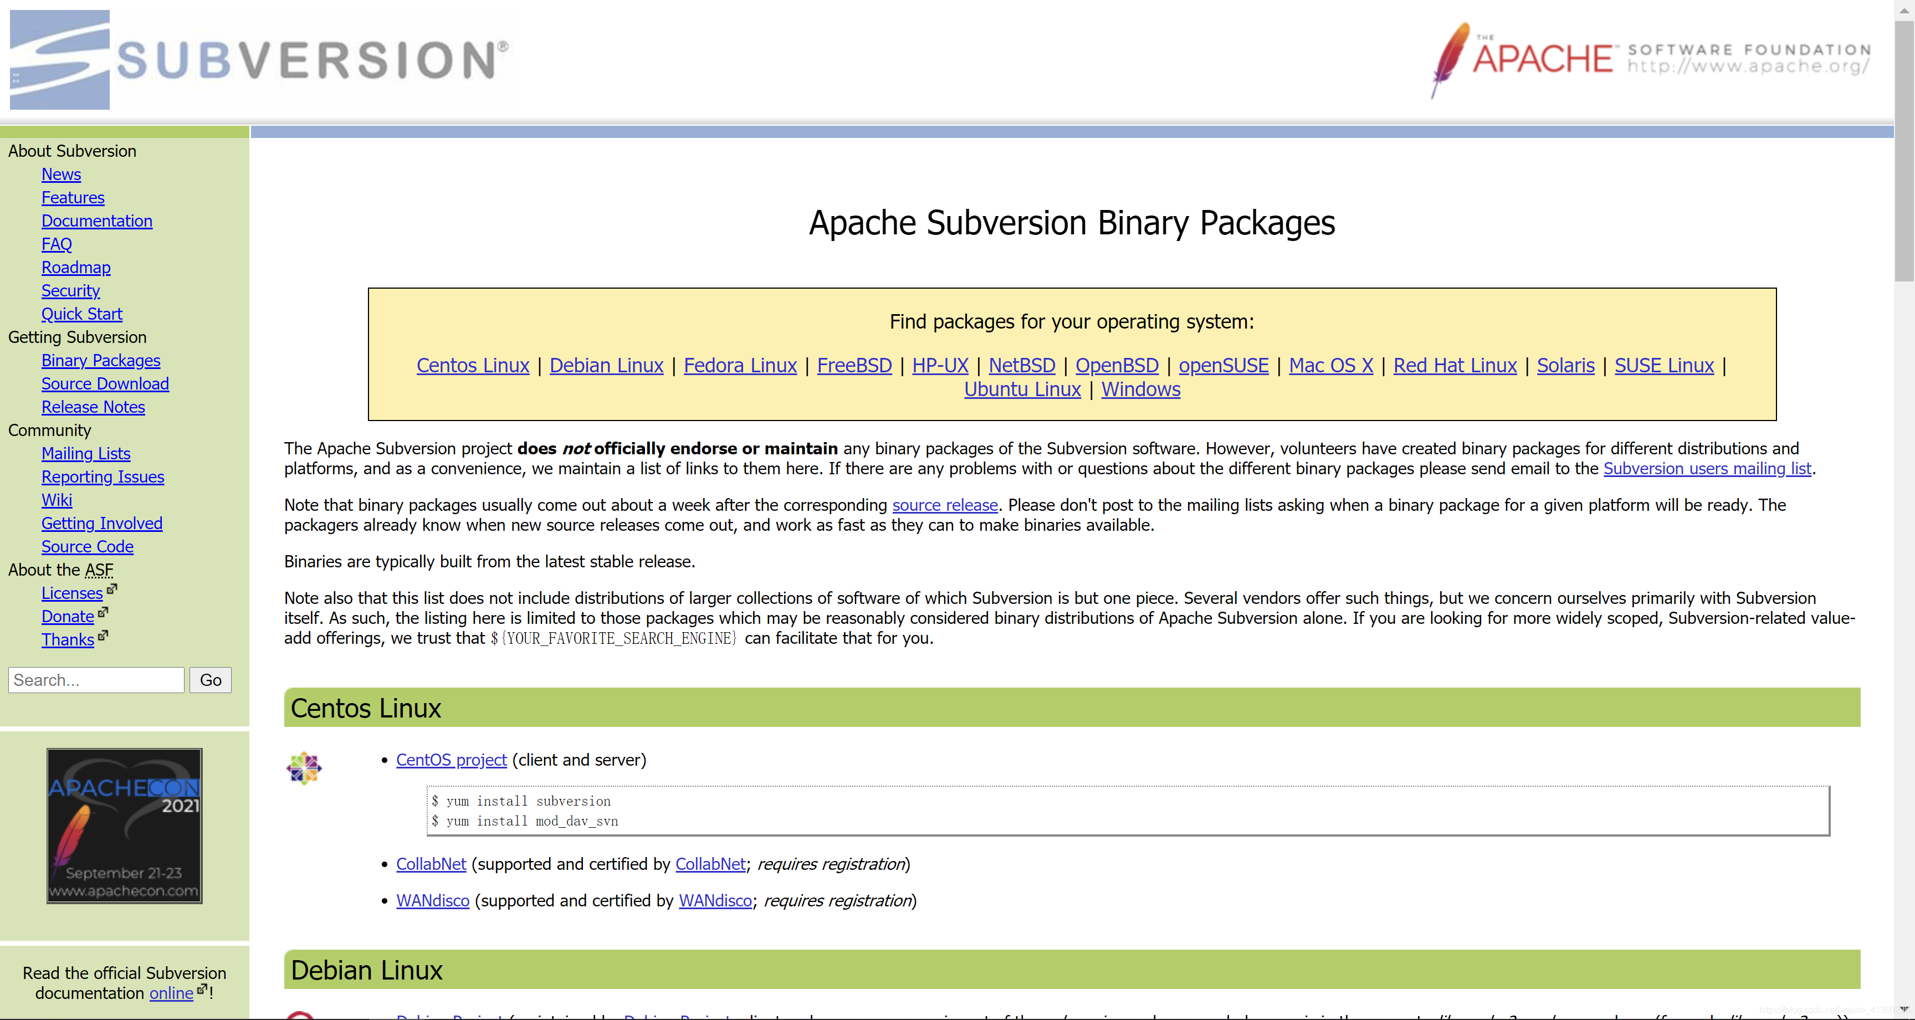
Task: Click the external-link icon after 'online'
Action: [x=202, y=989]
